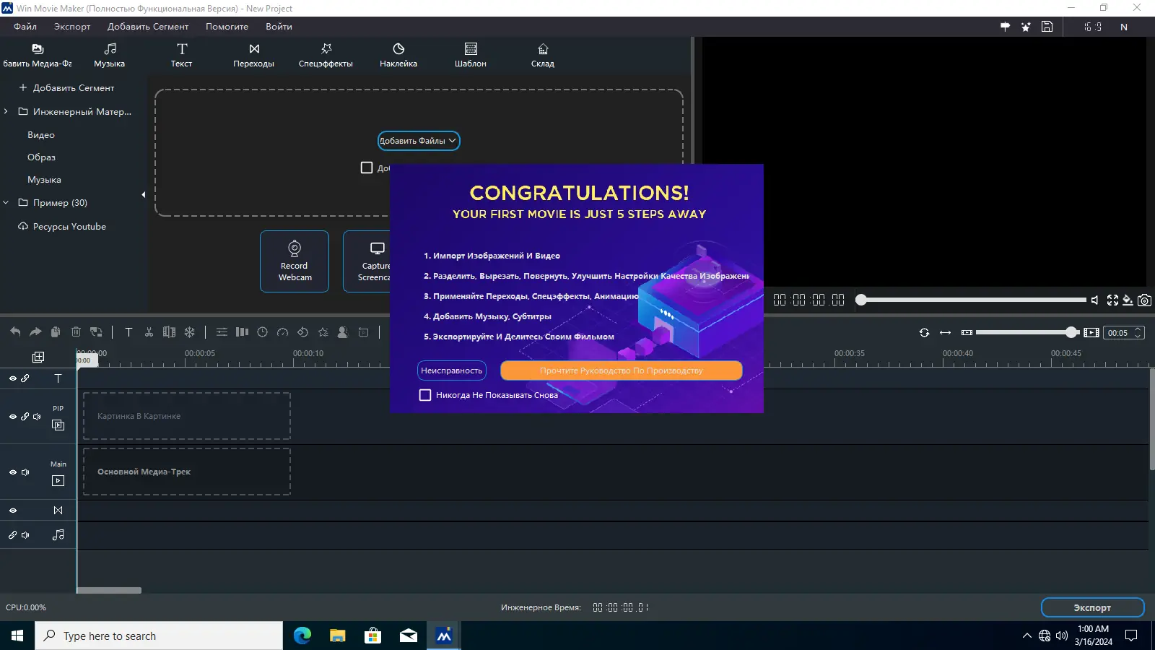Screen dimensions: 1155x650
Task: Click the redo arrow in timeline toolbar
Action: click(35, 332)
